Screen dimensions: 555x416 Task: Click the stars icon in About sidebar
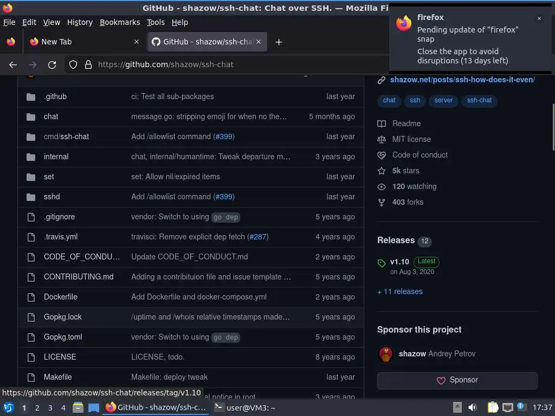382,171
